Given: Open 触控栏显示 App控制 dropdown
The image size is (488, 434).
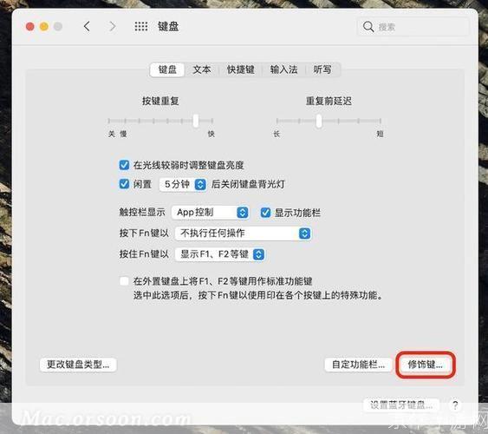Looking at the screenshot, I should [211, 213].
